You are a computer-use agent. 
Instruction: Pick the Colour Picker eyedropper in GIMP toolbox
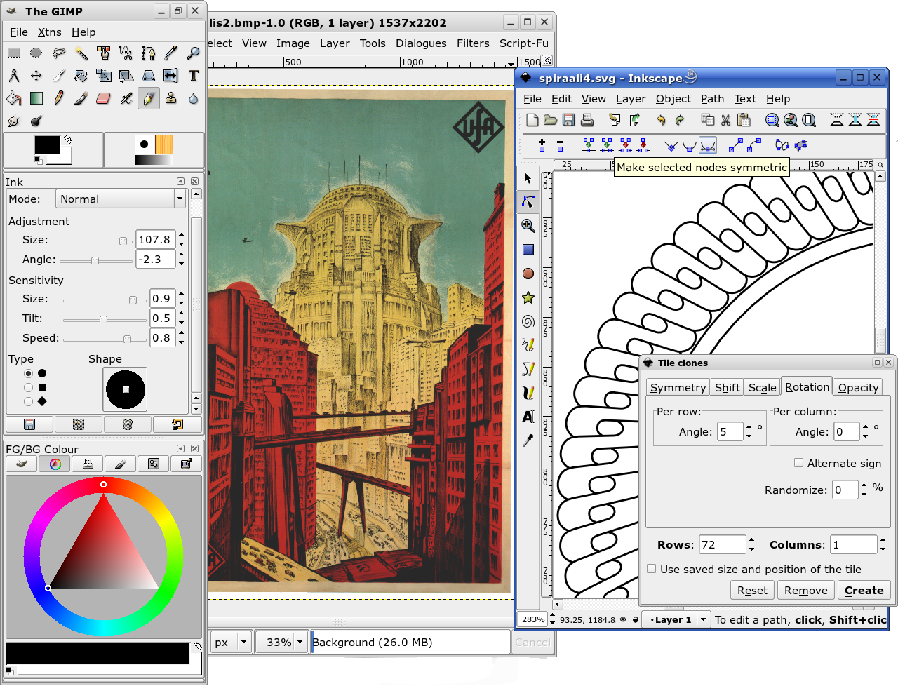[x=171, y=53]
